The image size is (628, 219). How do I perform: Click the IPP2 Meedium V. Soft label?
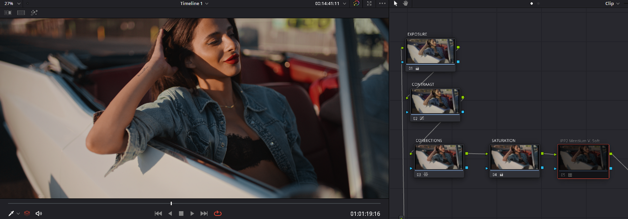click(x=579, y=140)
